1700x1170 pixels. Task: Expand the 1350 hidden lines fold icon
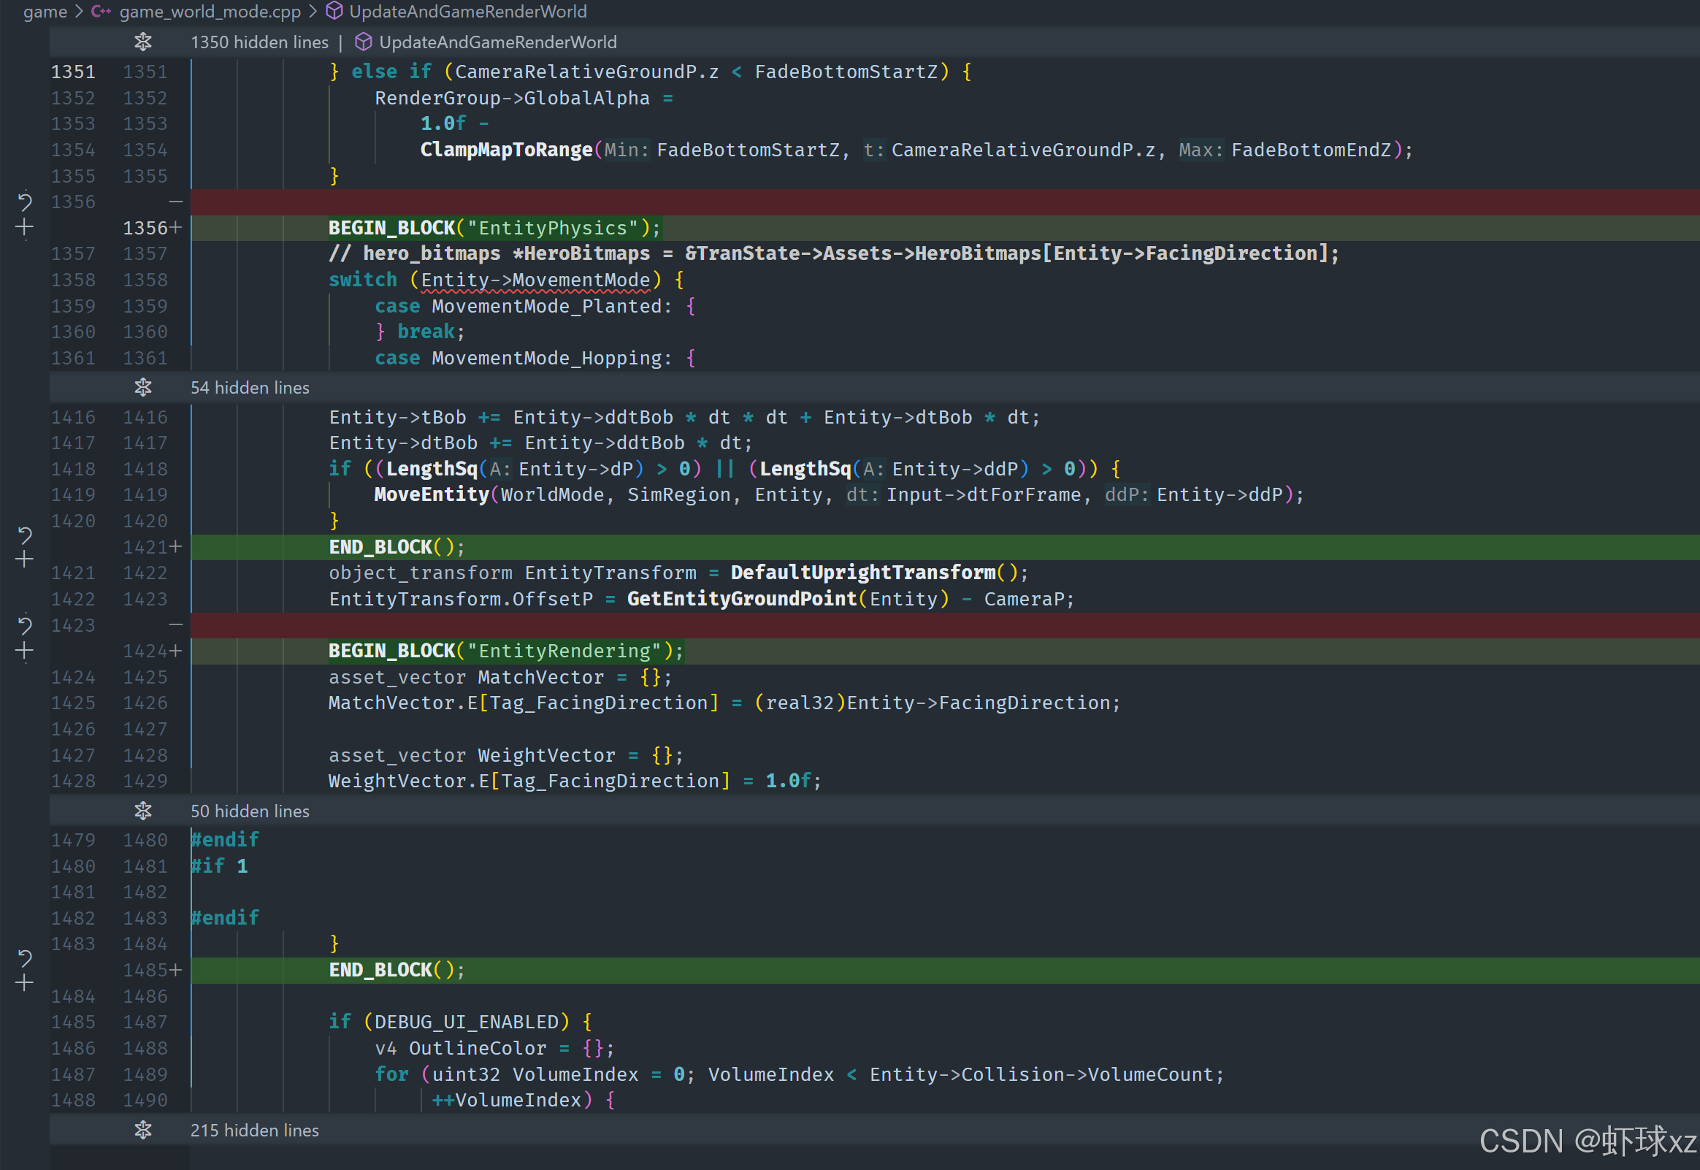click(x=143, y=42)
